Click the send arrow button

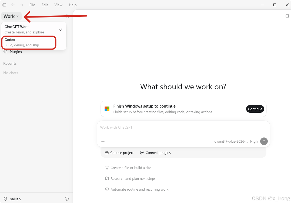click(x=264, y=141)
